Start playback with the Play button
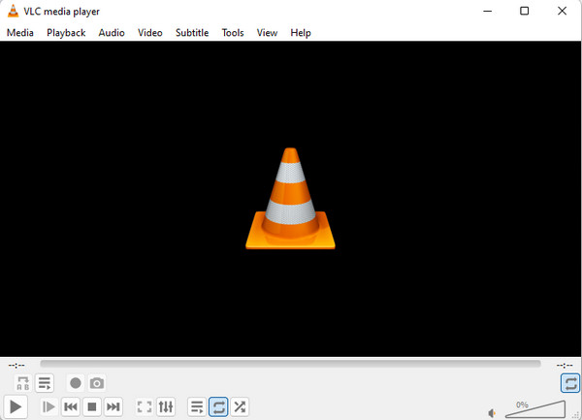Image resolution: width=582 pixels, height=420 pixels. [16, 406]
